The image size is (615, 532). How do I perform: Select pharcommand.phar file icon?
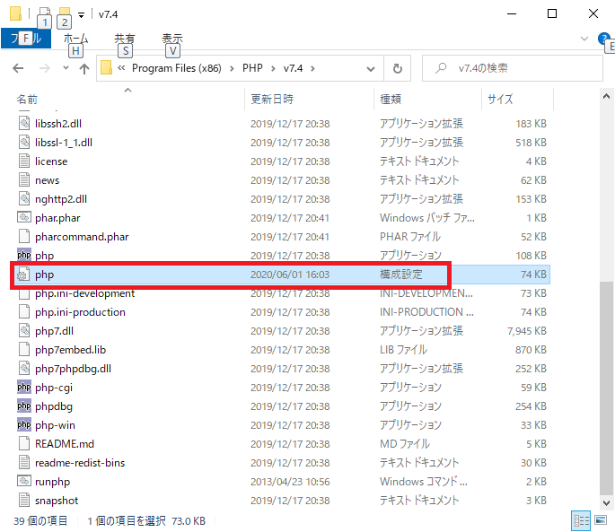(x=24, y=237)
